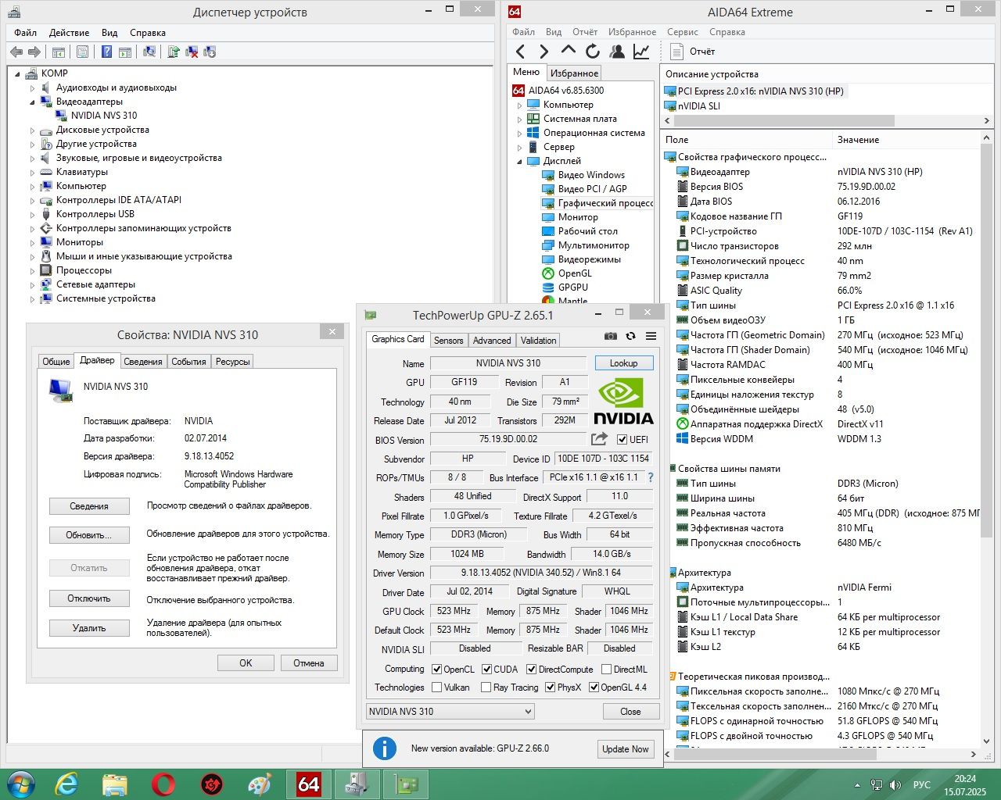Toggle the OpenCL checkbox
This screenshot has height=800, width=1001.
(x=437, y=670)
